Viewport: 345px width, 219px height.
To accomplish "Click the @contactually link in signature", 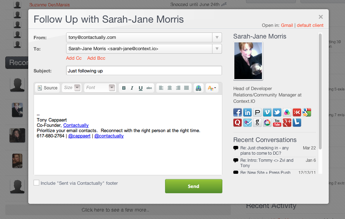I will [109, 136].
